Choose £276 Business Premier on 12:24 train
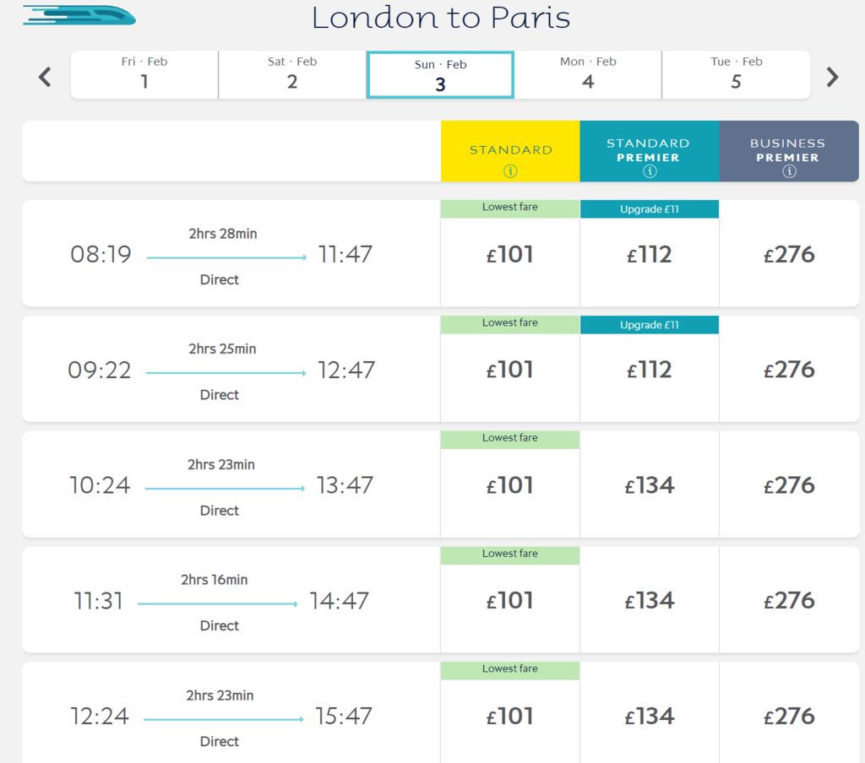The height and width of the screenshot is (763, 865). 790,716
